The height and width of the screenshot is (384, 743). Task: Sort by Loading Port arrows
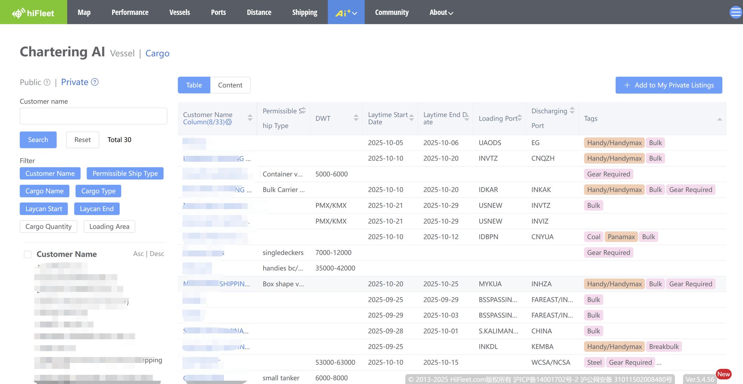pos(520,118)
